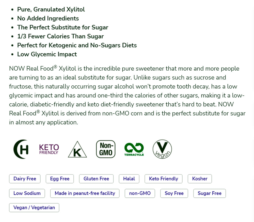Click the Non-GMO badge icon
This screenshot has width=254, height=222.
click(106, 149)
